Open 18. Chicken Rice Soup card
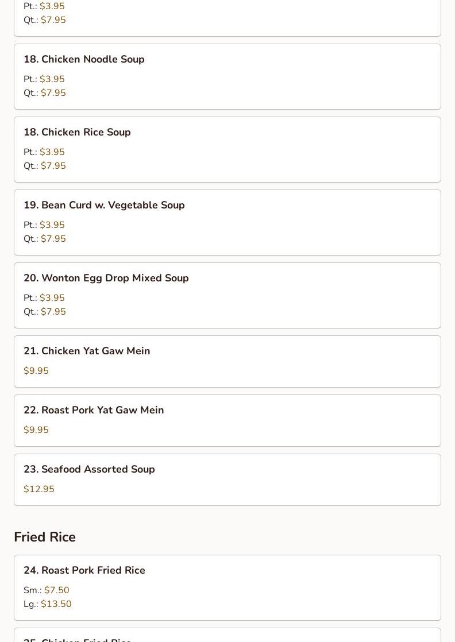The image size is (455, 642). pyautogui.click(x=227, y=149)
